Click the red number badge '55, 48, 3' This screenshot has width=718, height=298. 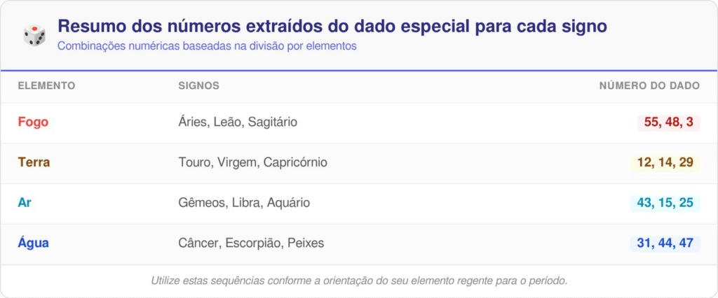coord(668,122)
